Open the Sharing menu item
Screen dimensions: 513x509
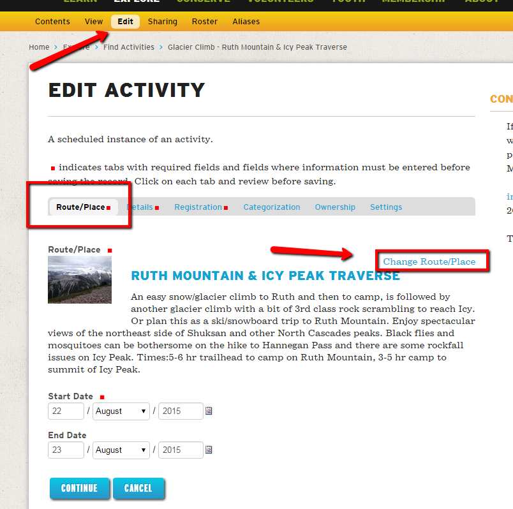coord(163,22)
